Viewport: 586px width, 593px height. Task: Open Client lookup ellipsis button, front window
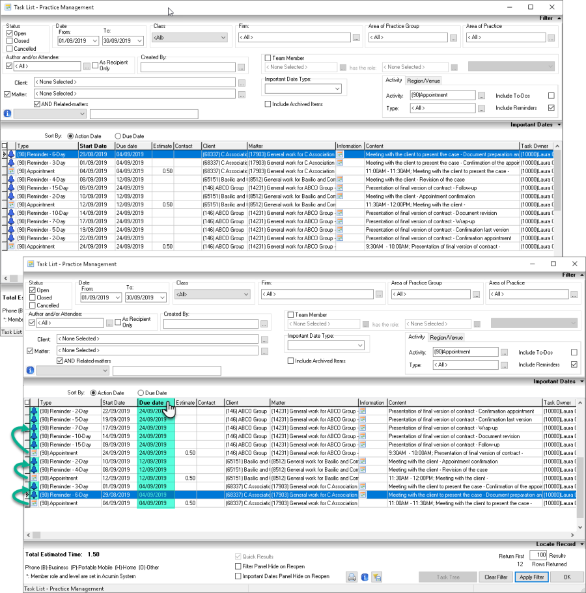(264, 339)
